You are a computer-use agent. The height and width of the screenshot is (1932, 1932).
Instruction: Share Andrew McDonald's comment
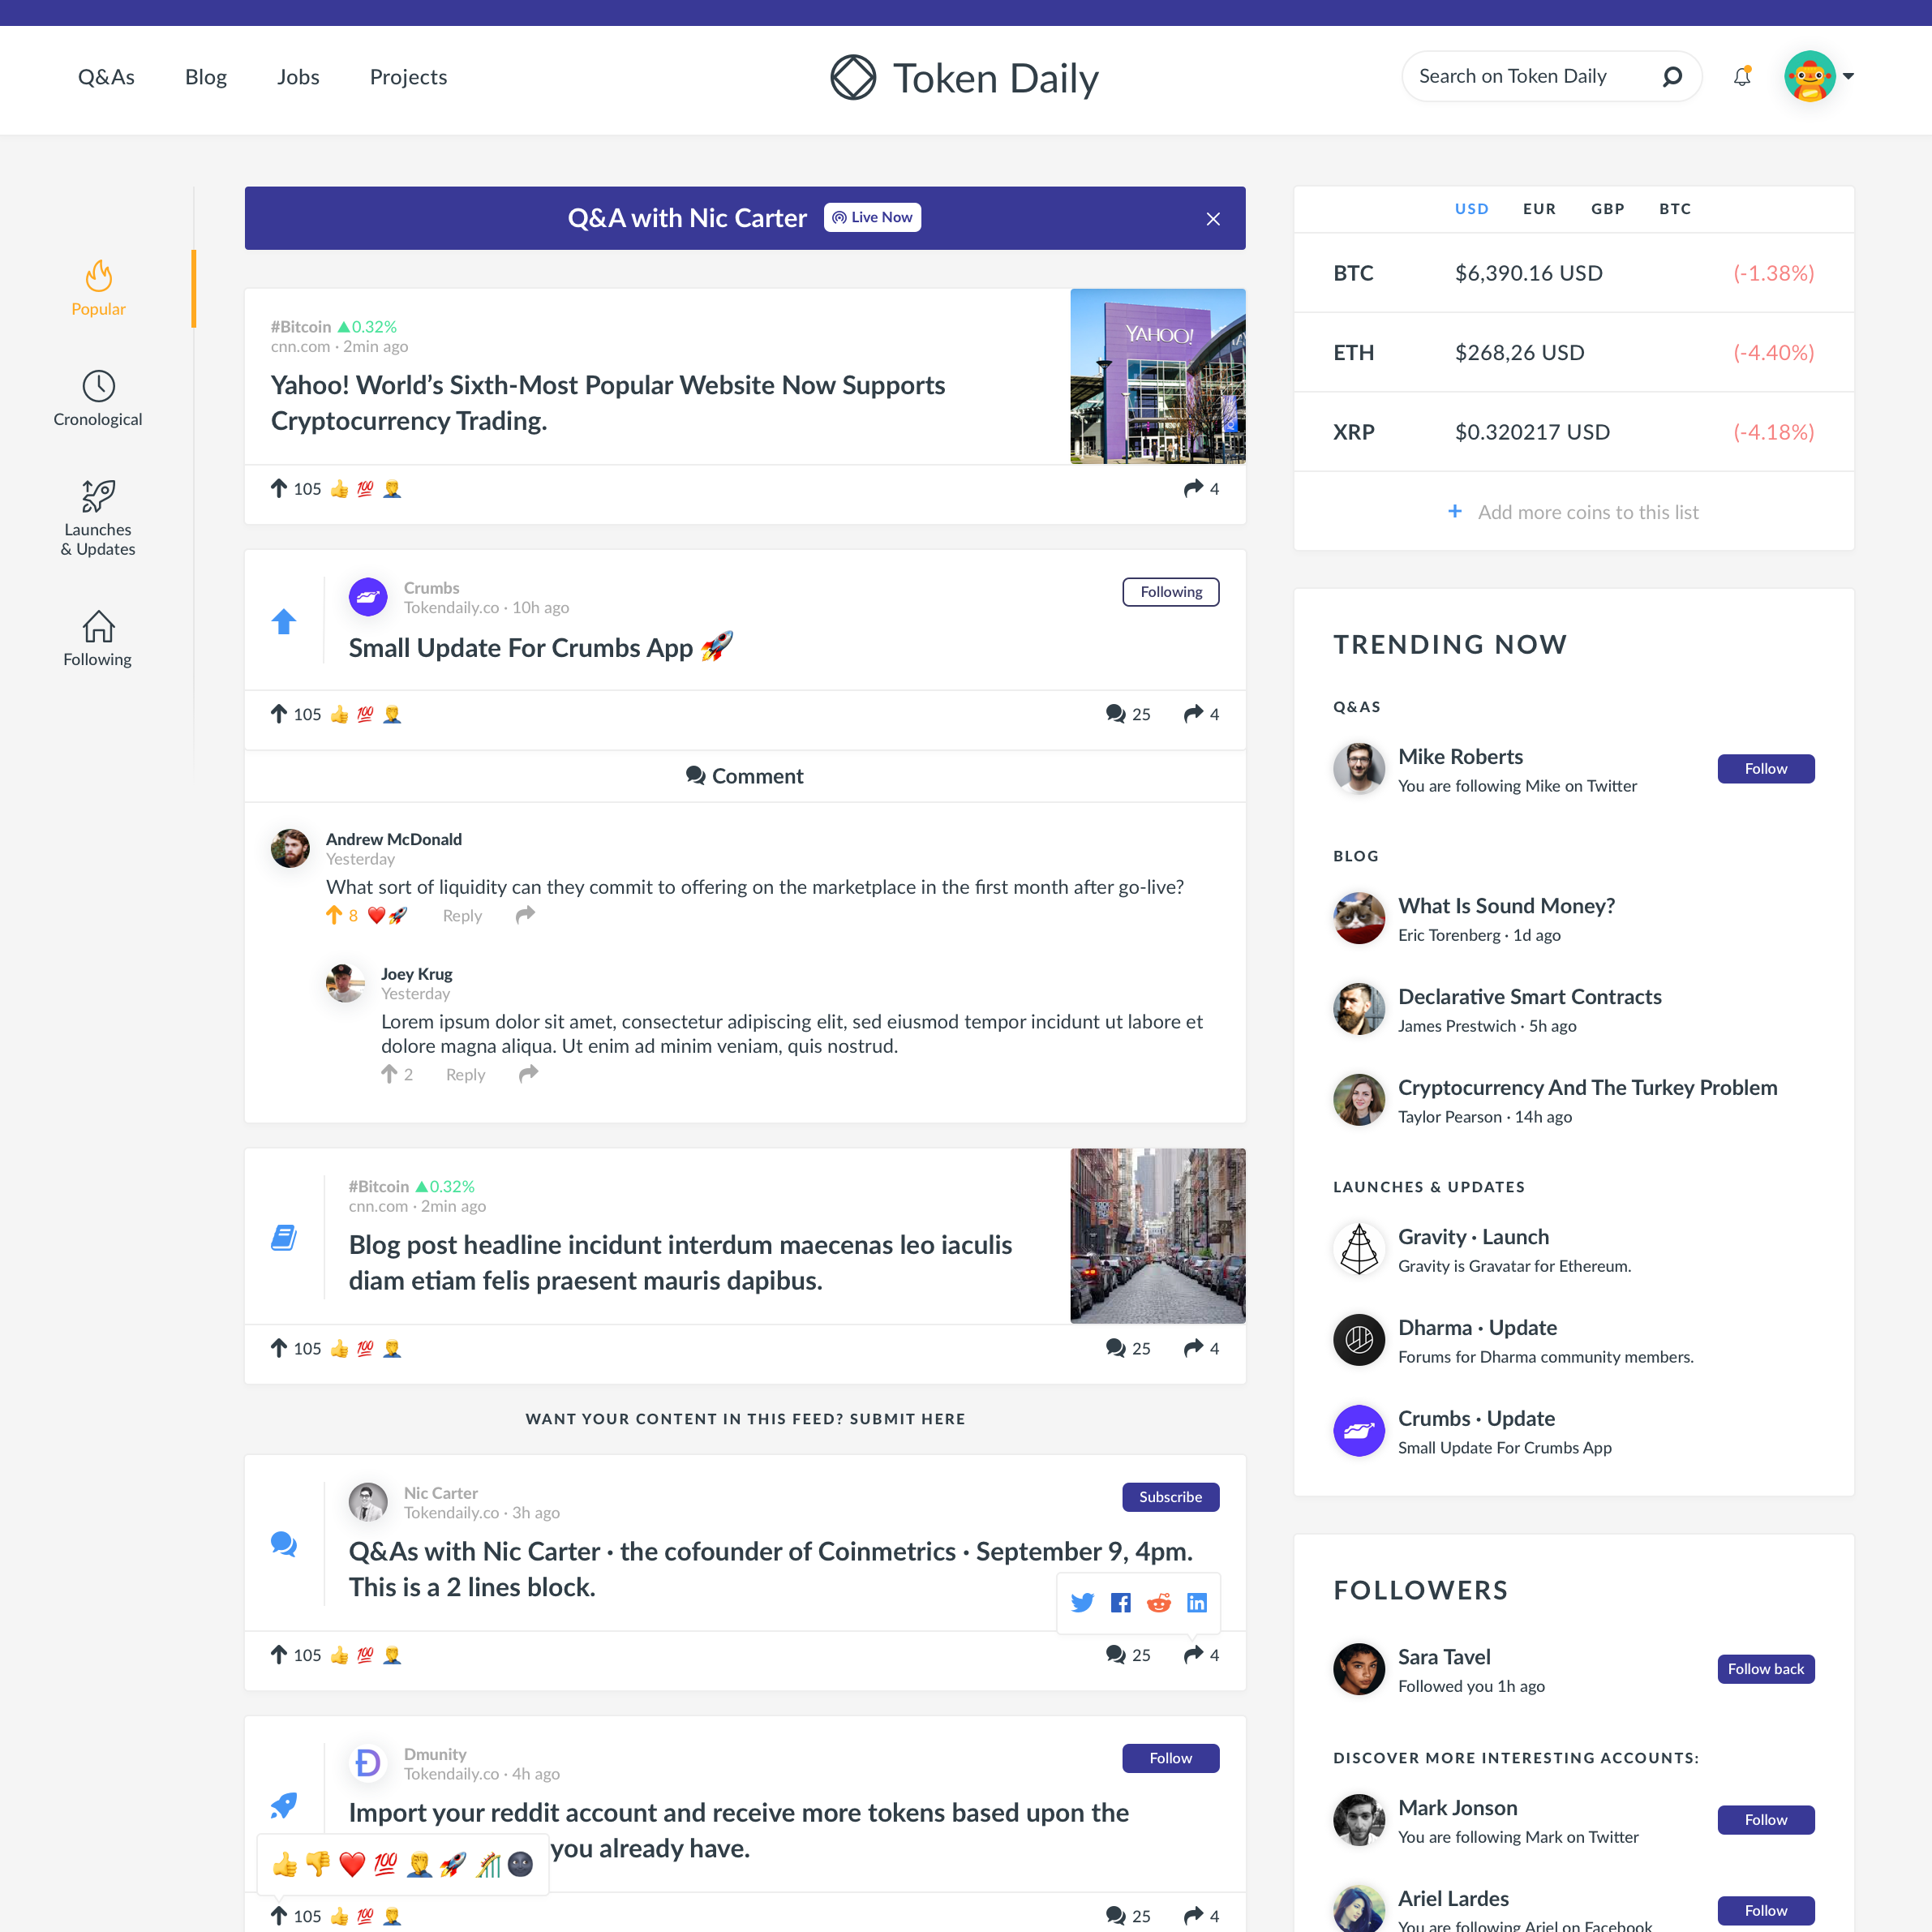(x=525, y=914)
